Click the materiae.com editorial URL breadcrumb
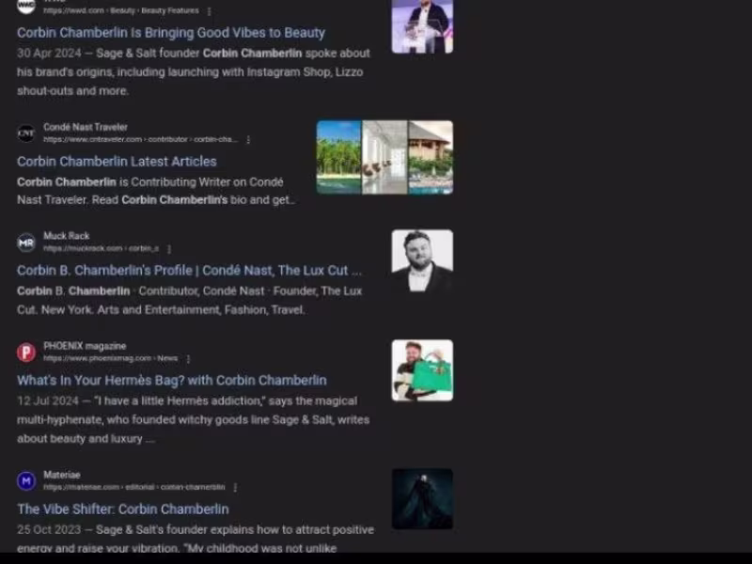The height and width of the screenshot is (564, 752). (134, 487)
